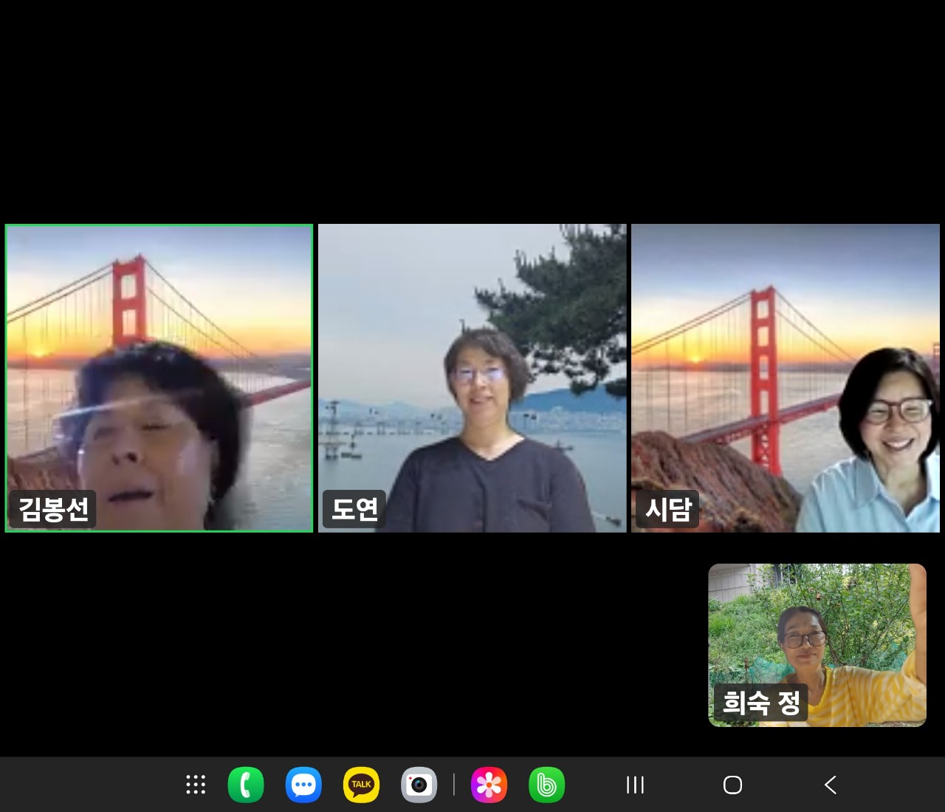Open the blue Messages app

click(x=303, y=785)
